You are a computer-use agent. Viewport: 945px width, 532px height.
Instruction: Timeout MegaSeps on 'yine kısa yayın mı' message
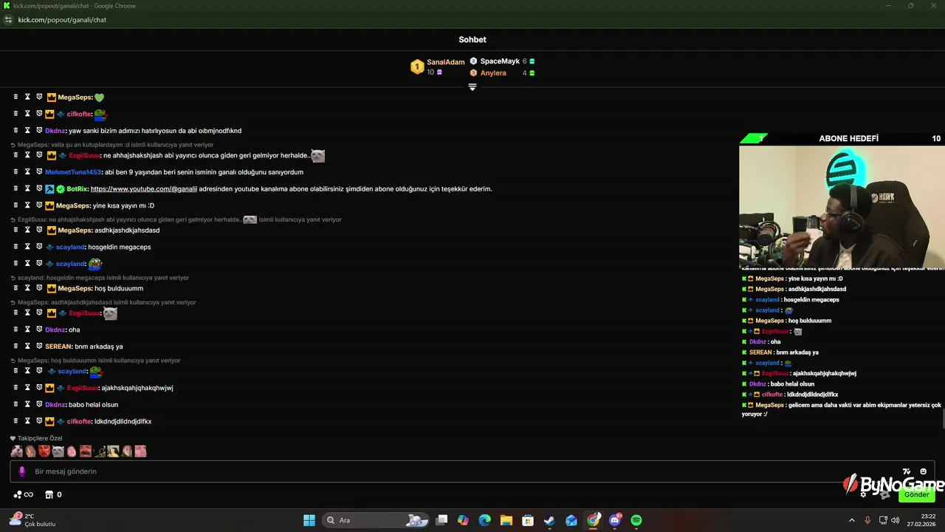click(27, 205)
